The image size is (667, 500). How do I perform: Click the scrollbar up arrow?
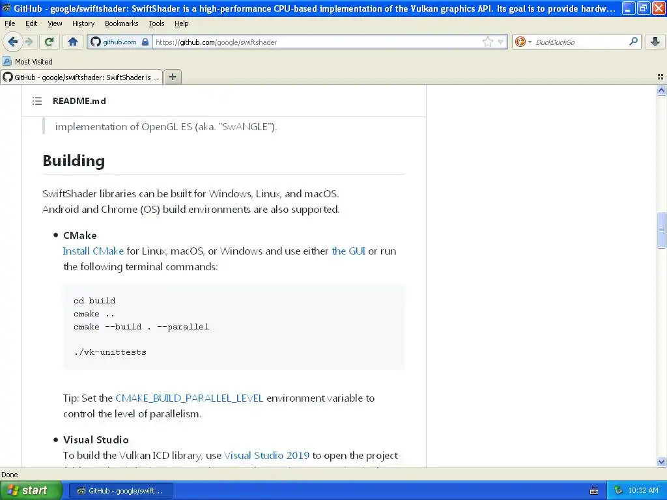coord(661,90)
